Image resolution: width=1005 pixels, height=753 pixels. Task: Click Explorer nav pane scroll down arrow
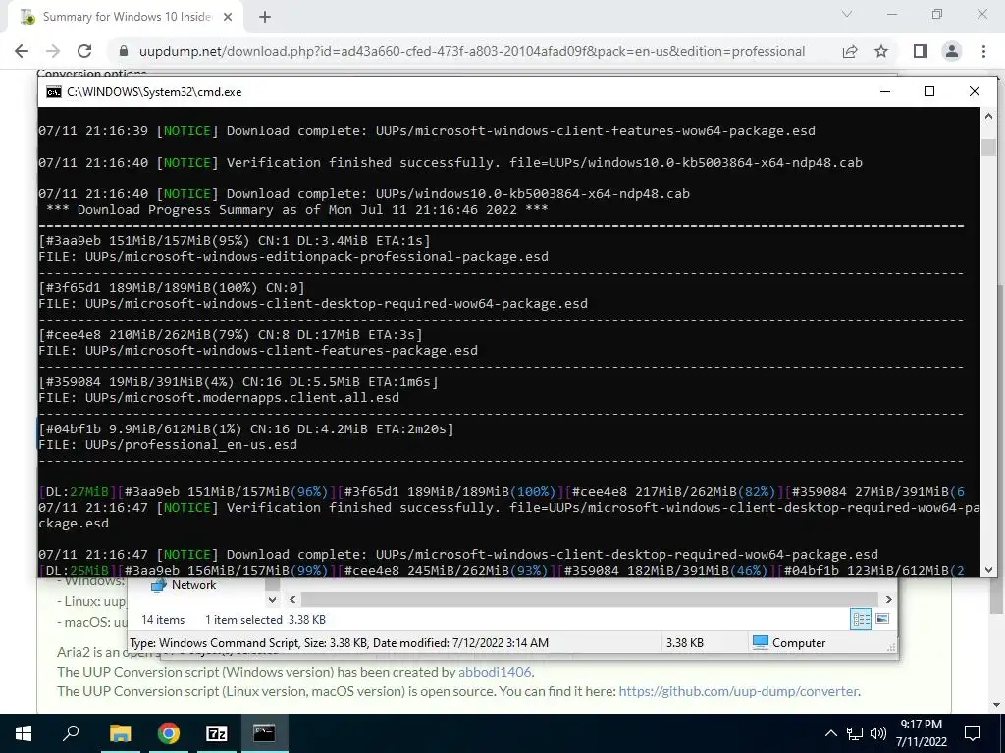coord(273,600)
